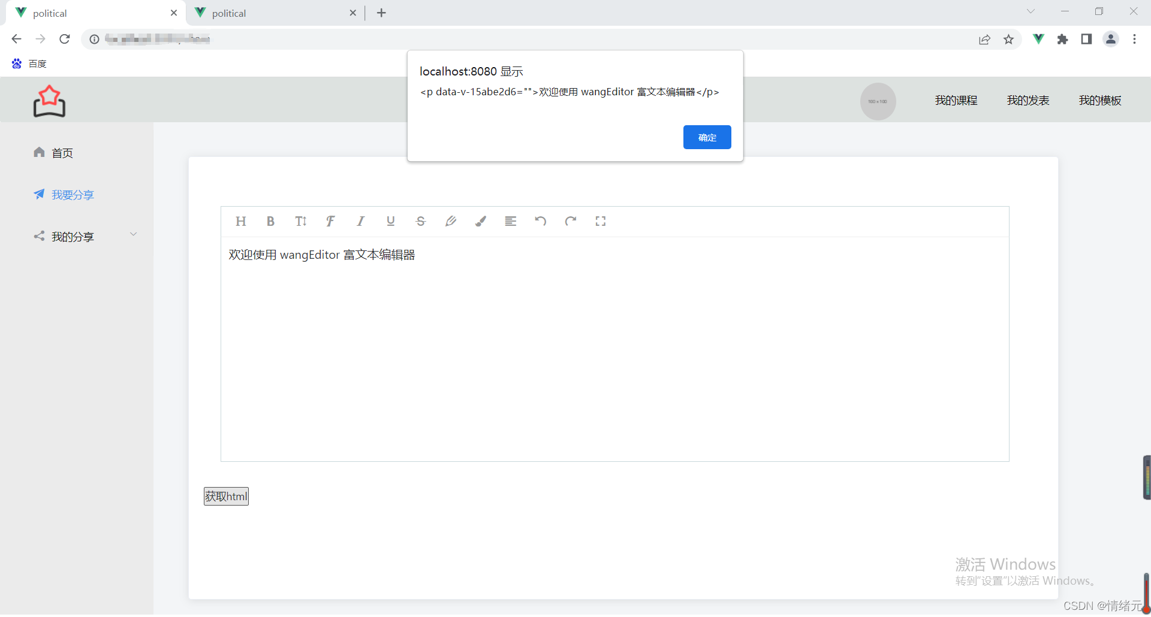Click the 确定 button in alert dialog
The width and height of the screenshot is (1151, 617).
707,137
